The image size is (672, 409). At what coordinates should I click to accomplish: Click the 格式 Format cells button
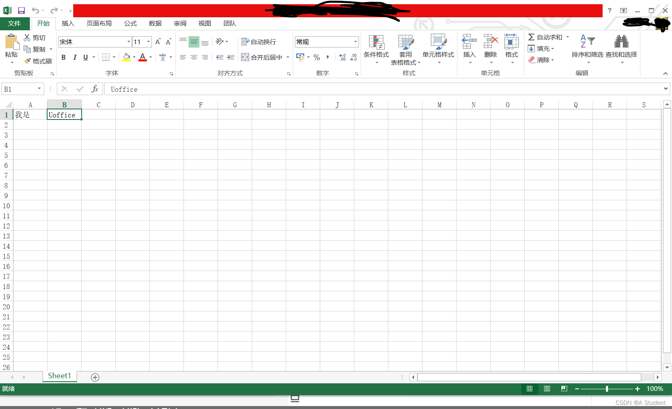[x=512, y=48]
